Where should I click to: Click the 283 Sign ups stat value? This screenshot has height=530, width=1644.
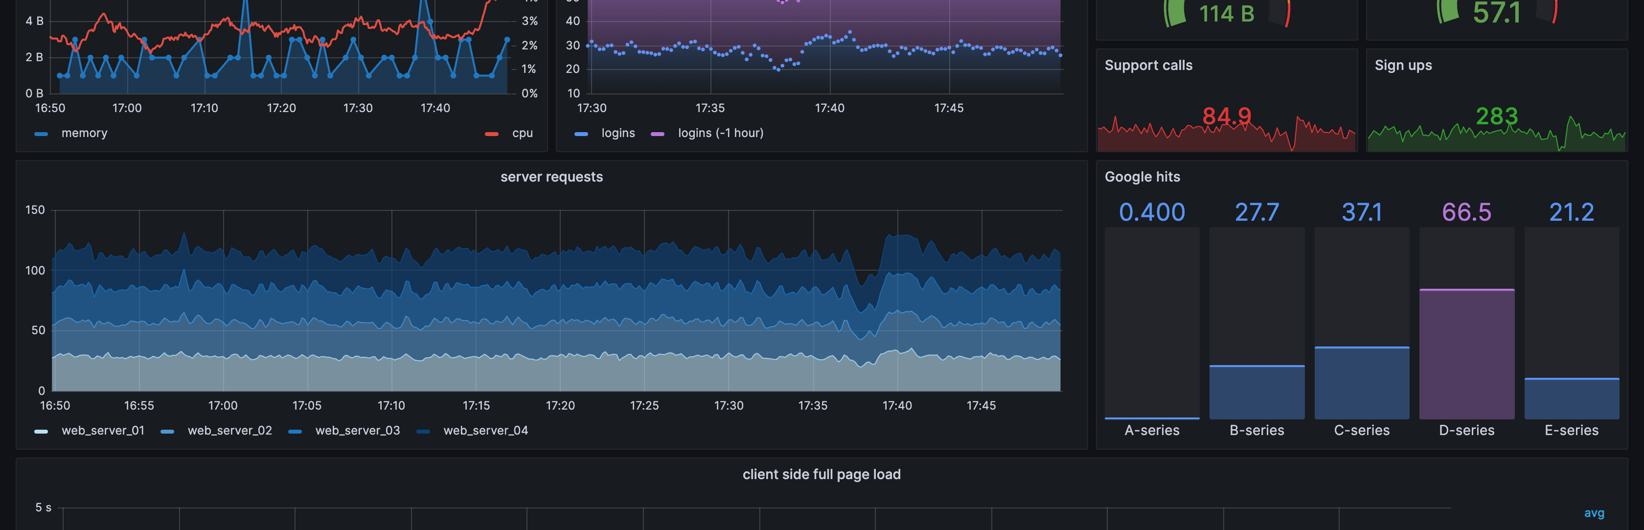1497,116
